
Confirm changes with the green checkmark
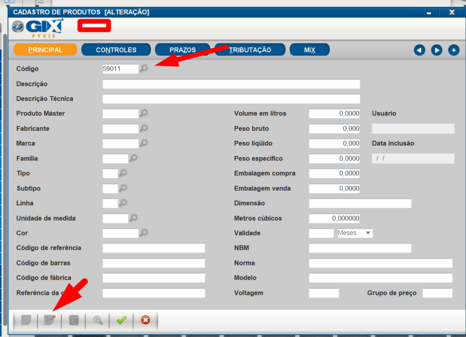click(122, 321)
